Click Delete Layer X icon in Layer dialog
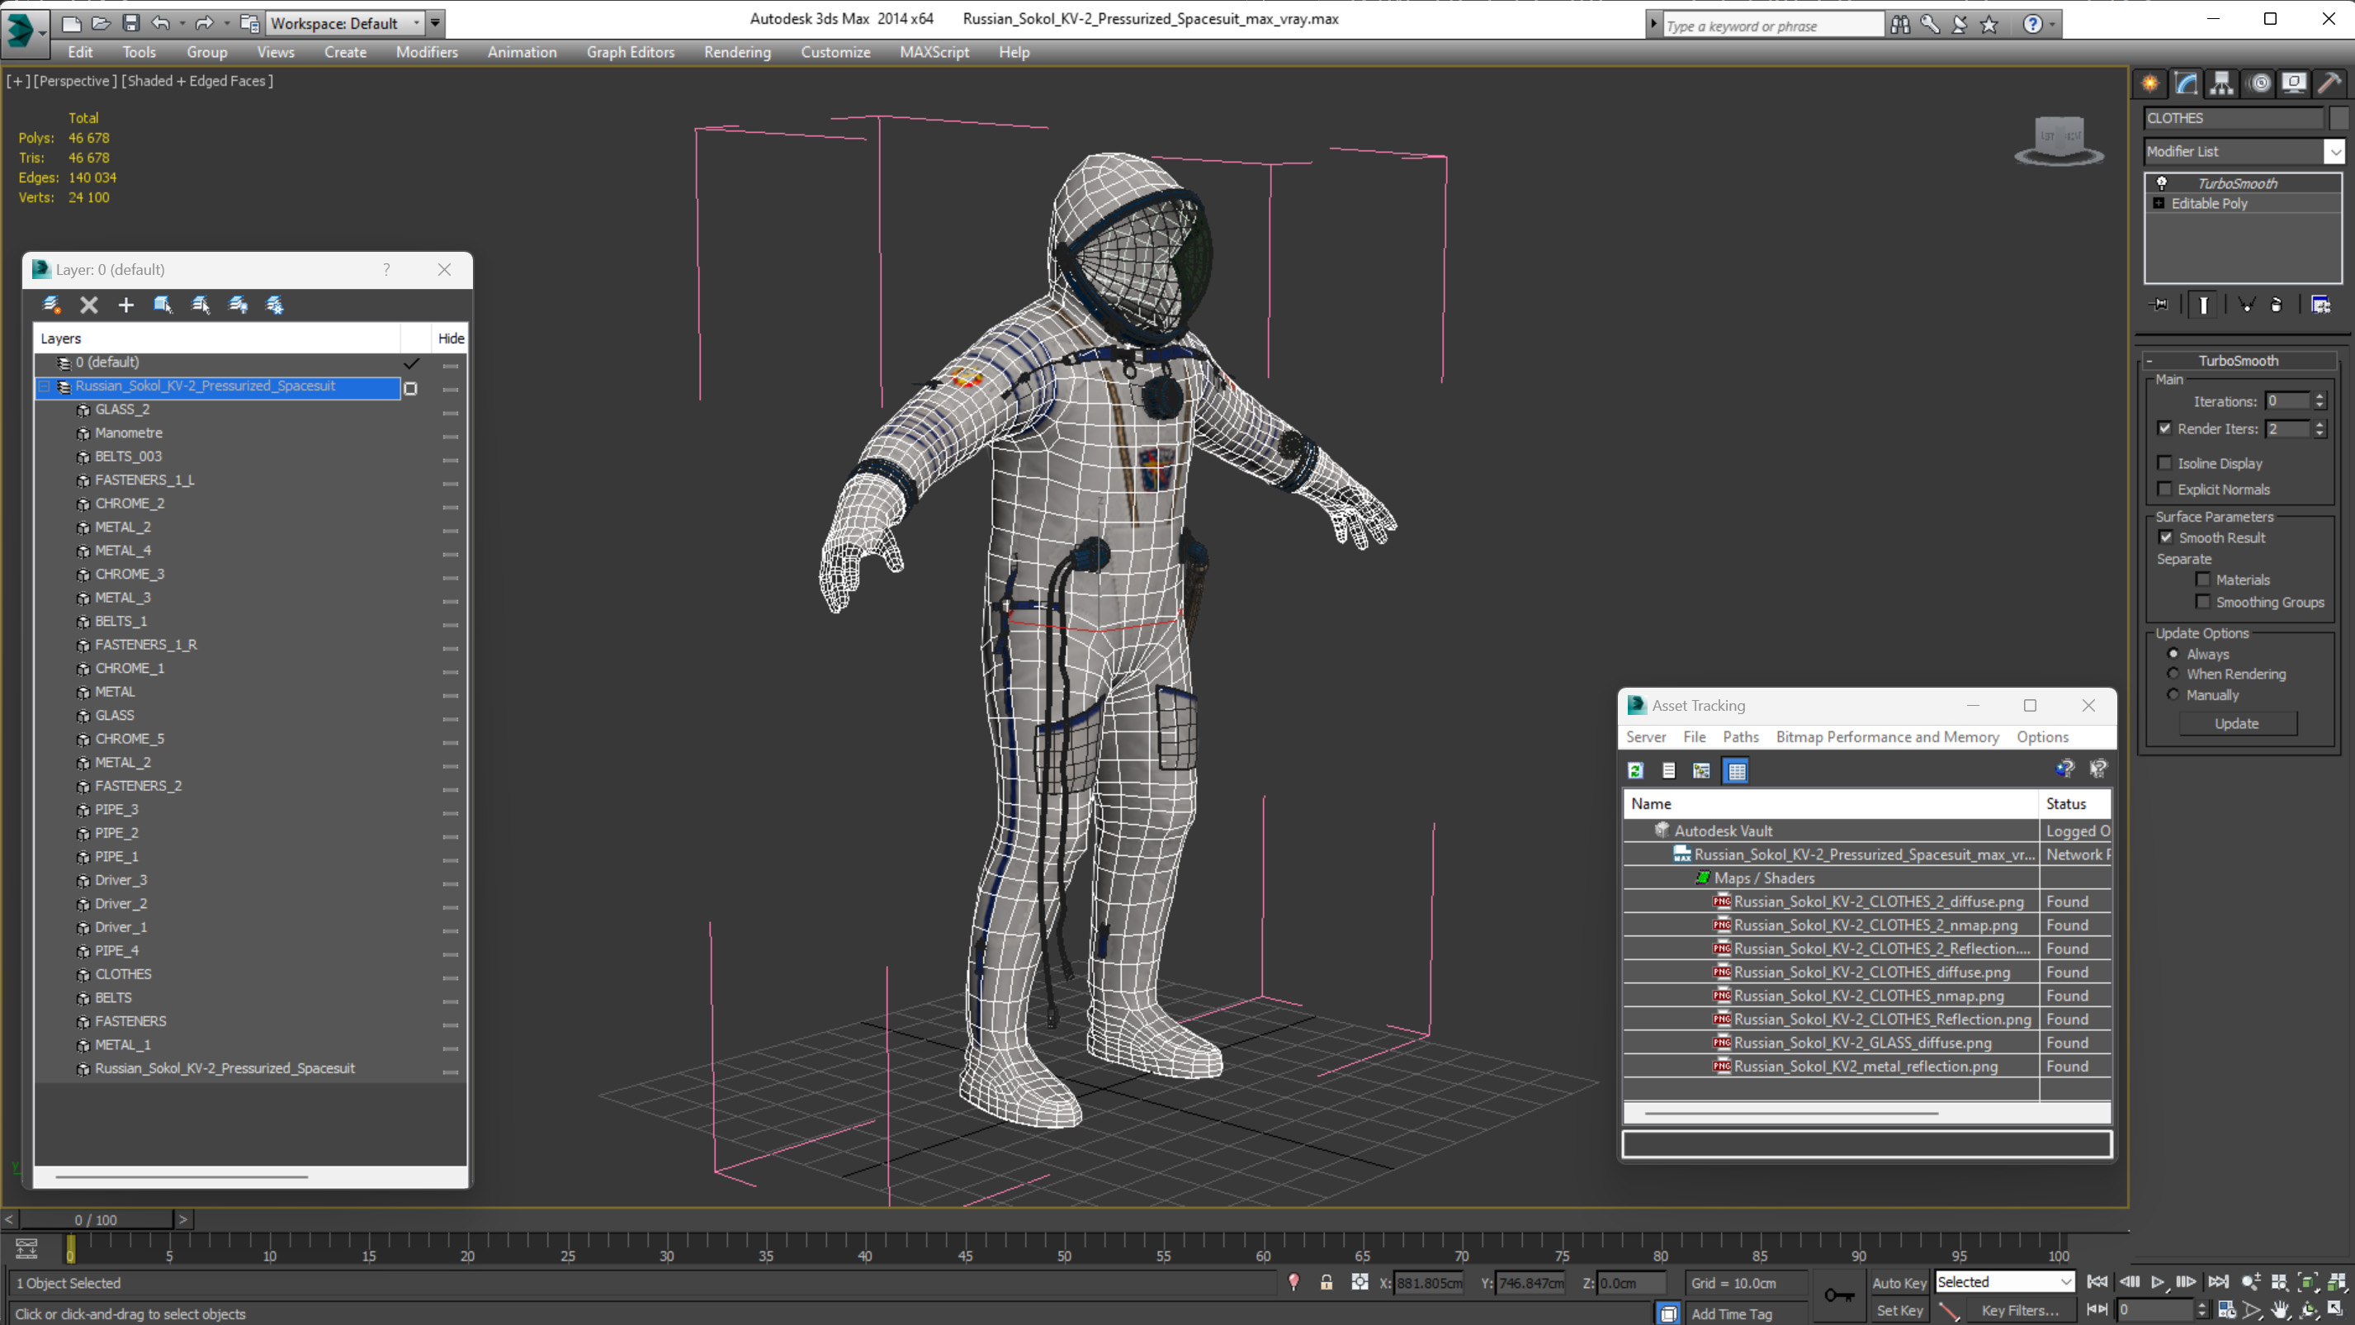The height and width of the screenshot is (1325, 2355). pyautogui.click(x=88, y=305)
